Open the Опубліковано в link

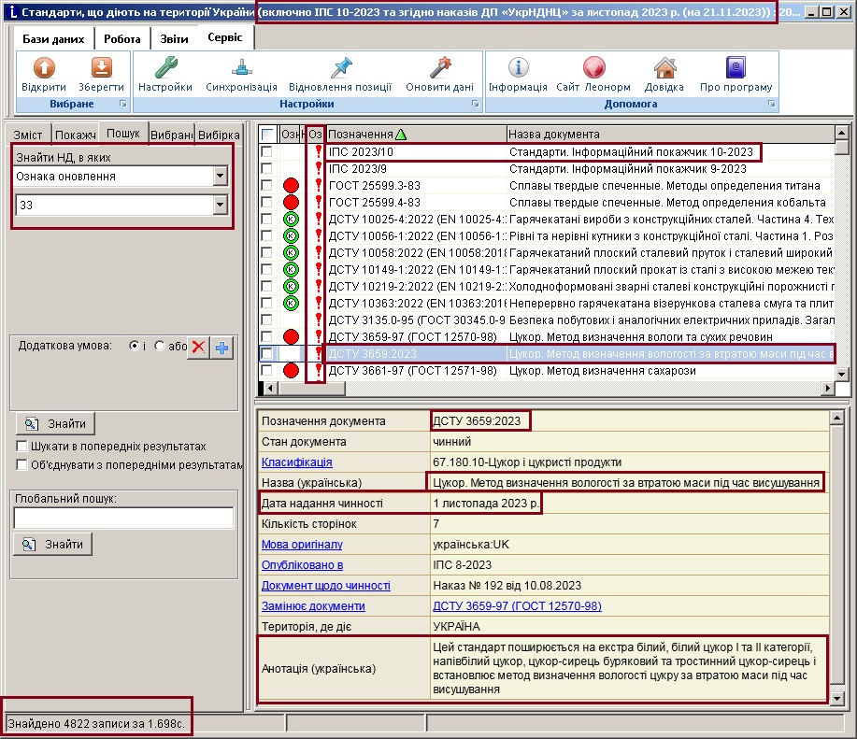302,565
